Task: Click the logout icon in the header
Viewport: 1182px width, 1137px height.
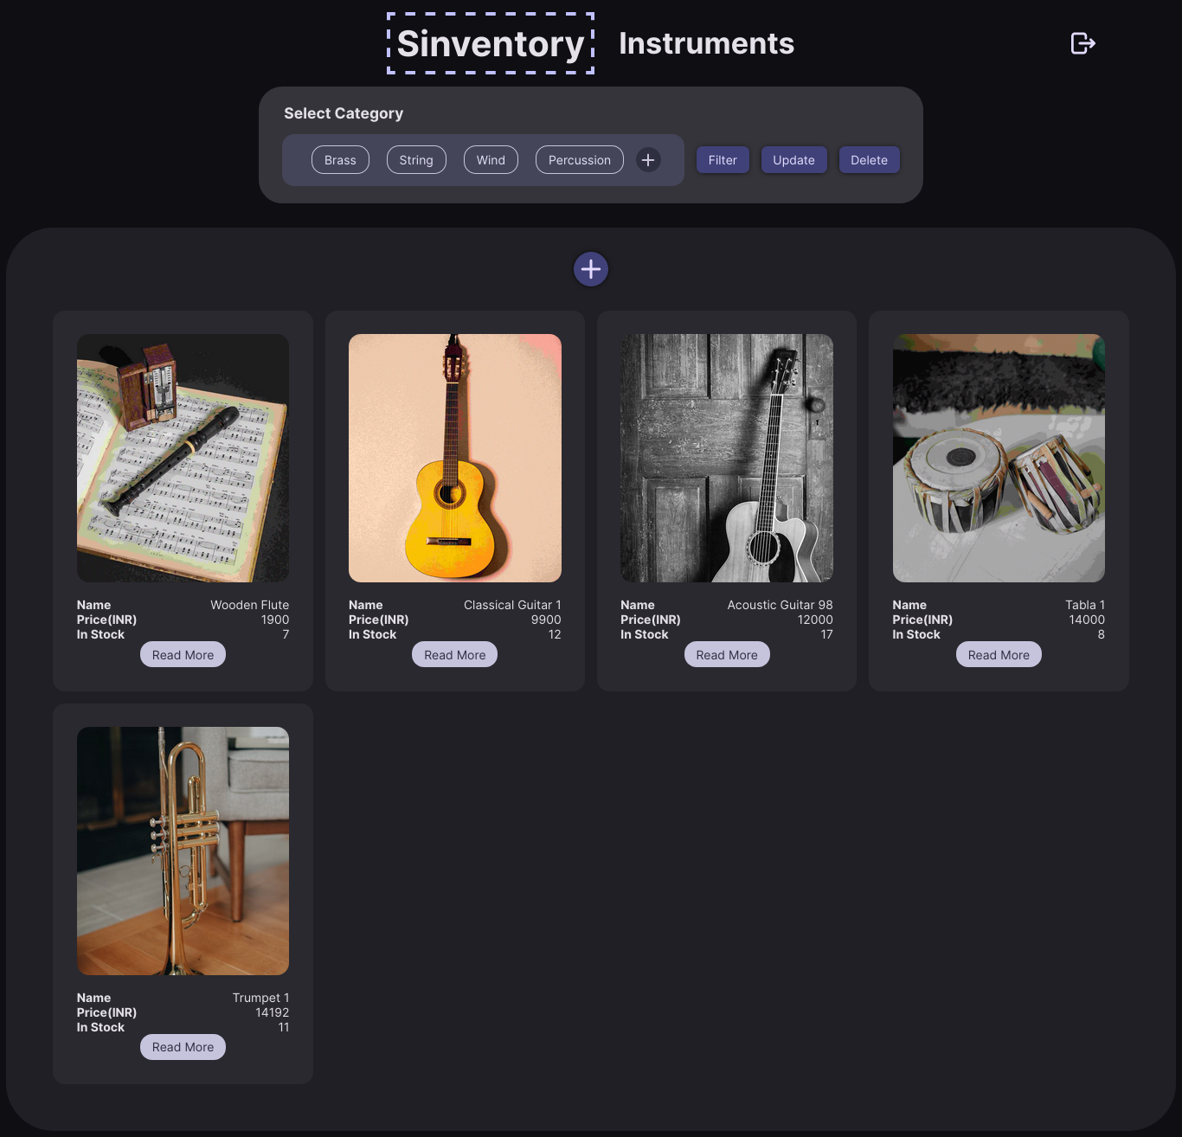Action: coord(1083,43)
